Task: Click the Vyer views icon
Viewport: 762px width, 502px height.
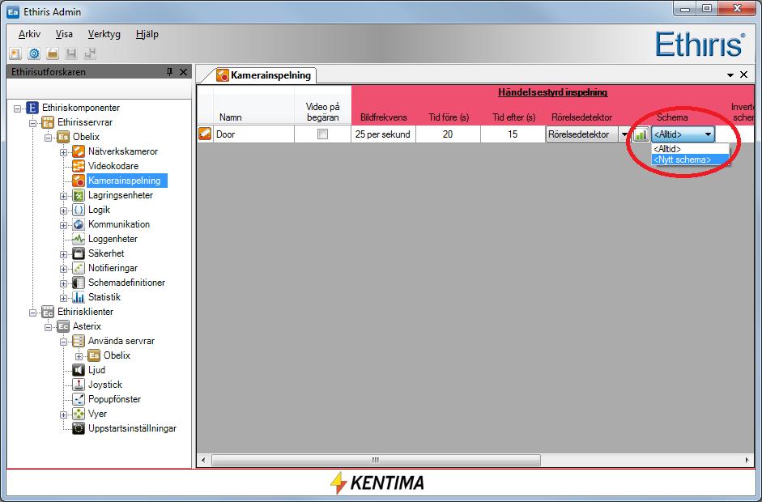Action: pos(79,414)
